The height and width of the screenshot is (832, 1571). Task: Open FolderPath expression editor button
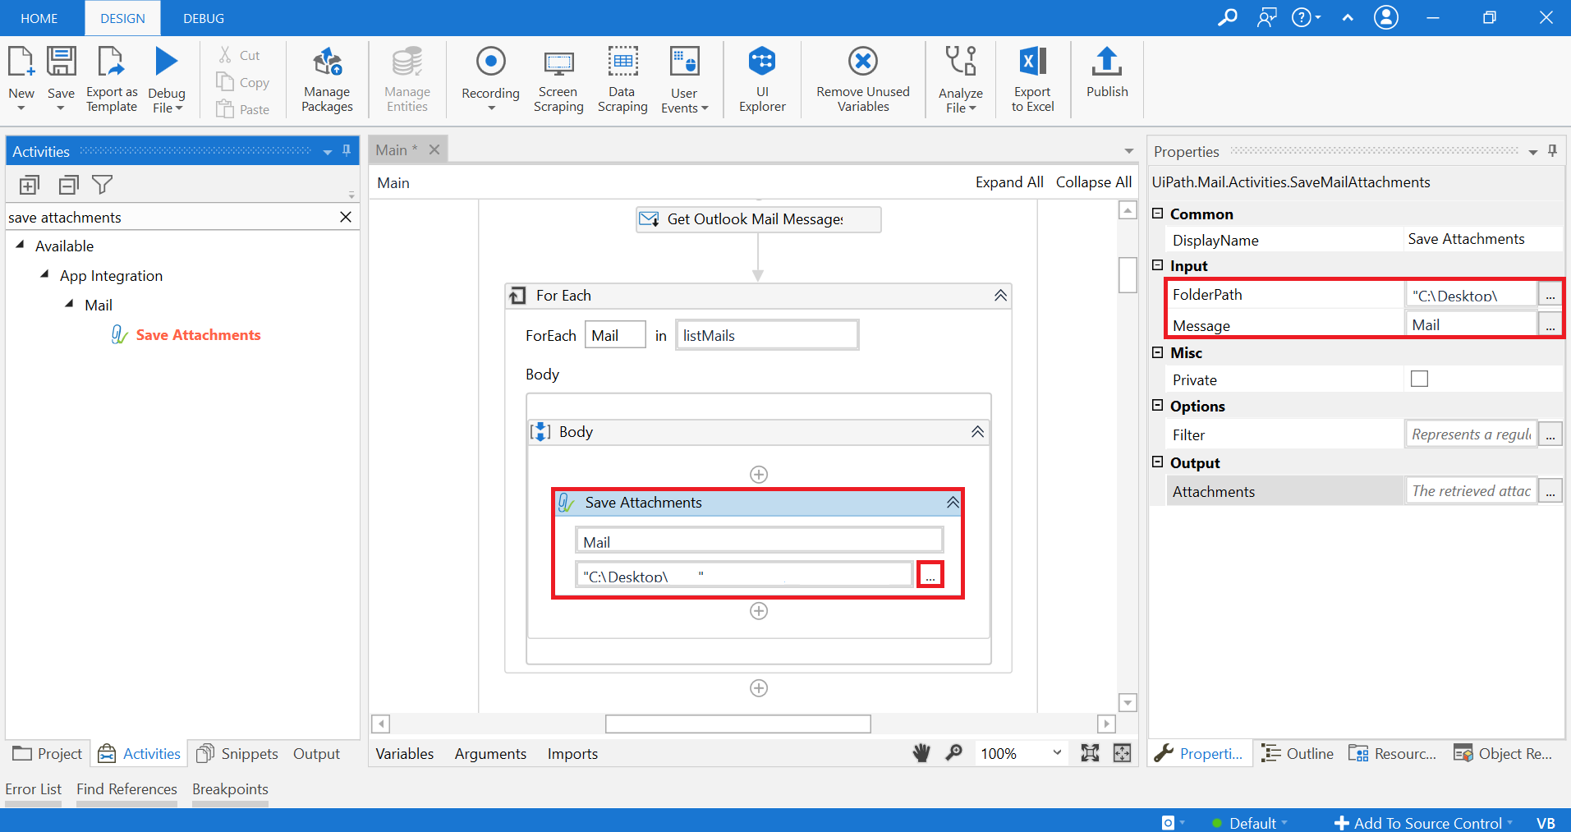click(1550, 295)
